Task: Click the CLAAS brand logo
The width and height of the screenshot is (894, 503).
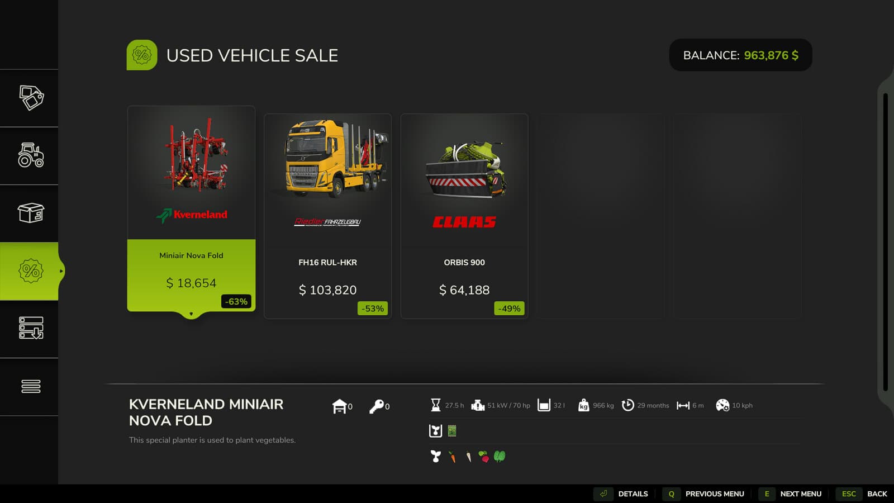Action: pyautogui.click(x=464, y=222)
